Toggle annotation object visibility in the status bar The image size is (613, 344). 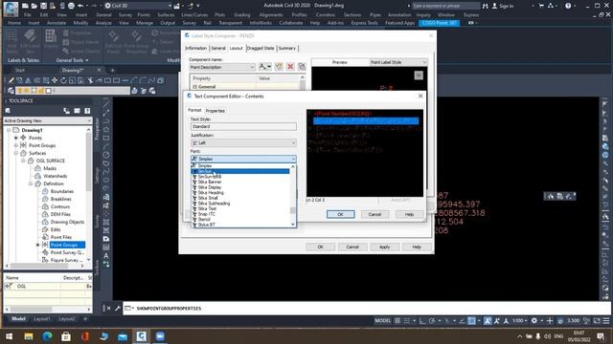click(488, 321)
